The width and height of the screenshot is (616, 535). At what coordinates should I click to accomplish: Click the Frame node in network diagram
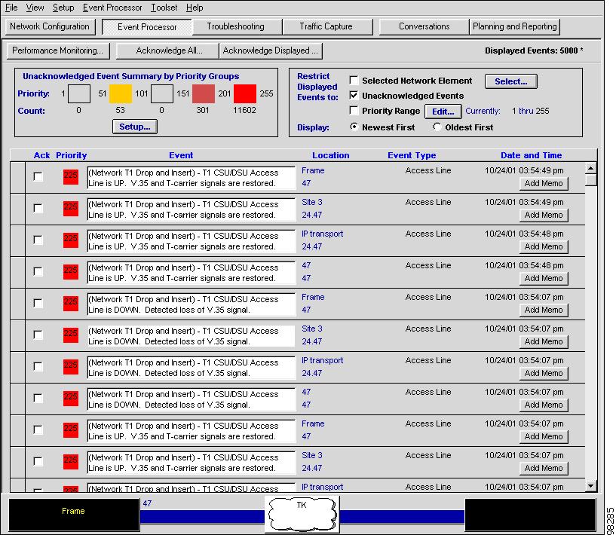click(74, 515)
